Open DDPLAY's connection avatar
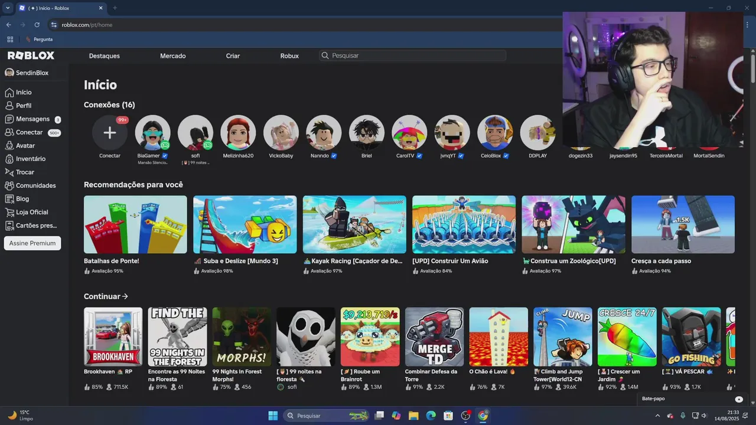The image size is (756, 425). pos(538,132)
